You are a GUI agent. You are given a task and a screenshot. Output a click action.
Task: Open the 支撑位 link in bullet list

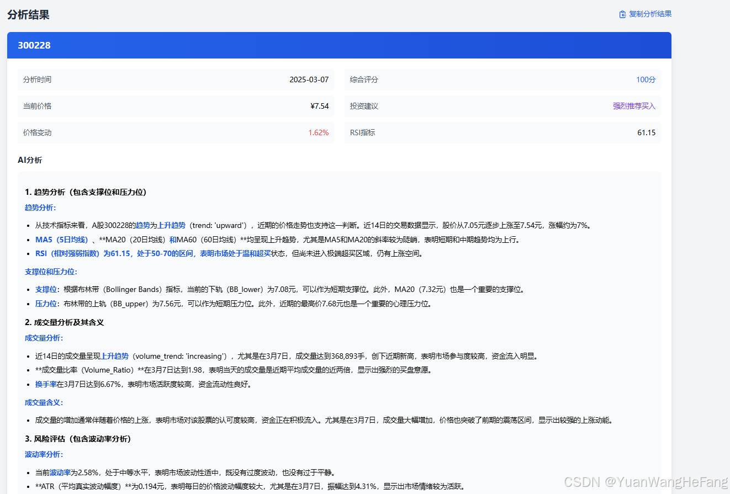pos(46,289)
